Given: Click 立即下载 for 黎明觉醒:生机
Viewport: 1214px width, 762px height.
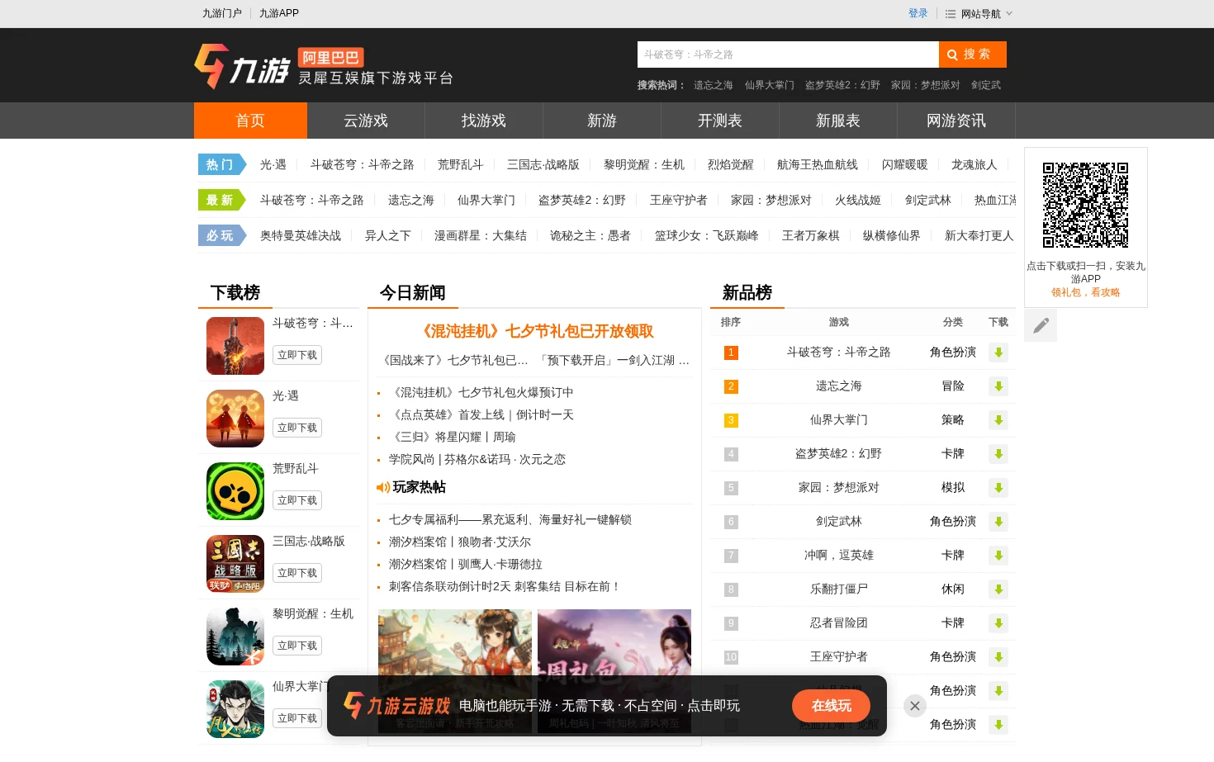Looking at the screenshot, I should pos(297,646).
